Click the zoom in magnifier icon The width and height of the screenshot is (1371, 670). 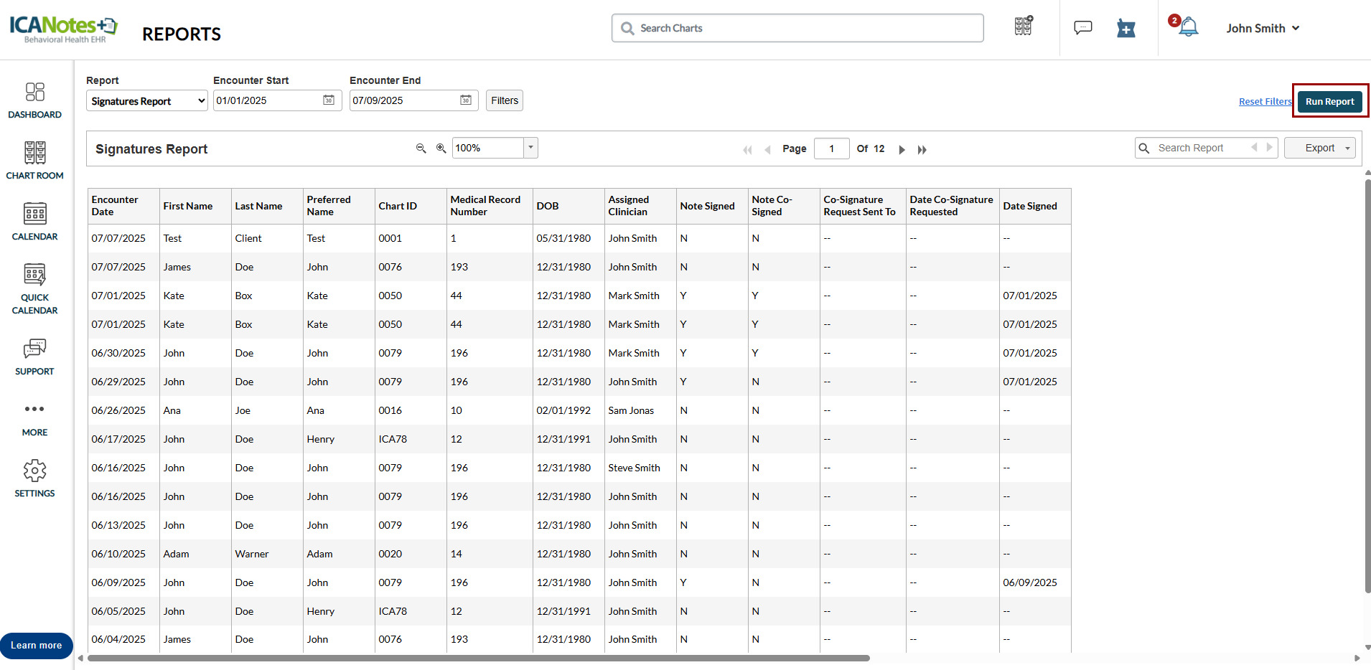point(441,148)
